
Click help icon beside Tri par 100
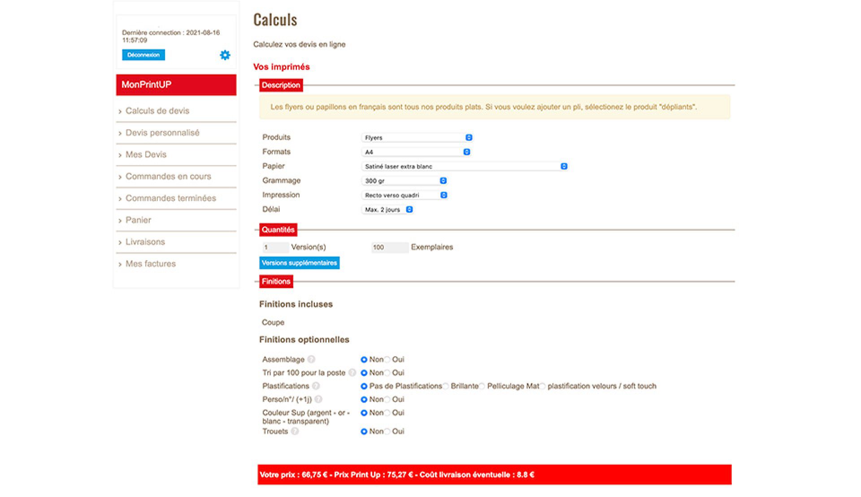352,373
